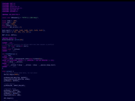The image size is (135, 101).
Task: Click the '#include <SPI.h>' line
Action: pos(9,5)
